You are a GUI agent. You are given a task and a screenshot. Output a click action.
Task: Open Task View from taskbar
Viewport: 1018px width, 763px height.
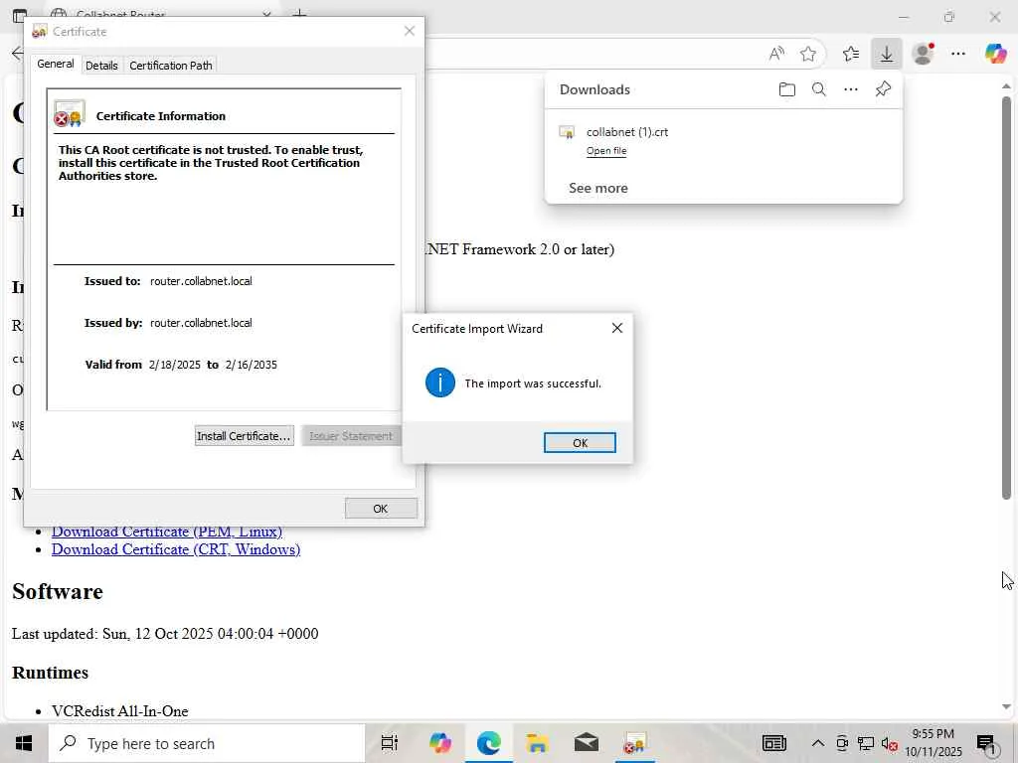tap(389, 743)
